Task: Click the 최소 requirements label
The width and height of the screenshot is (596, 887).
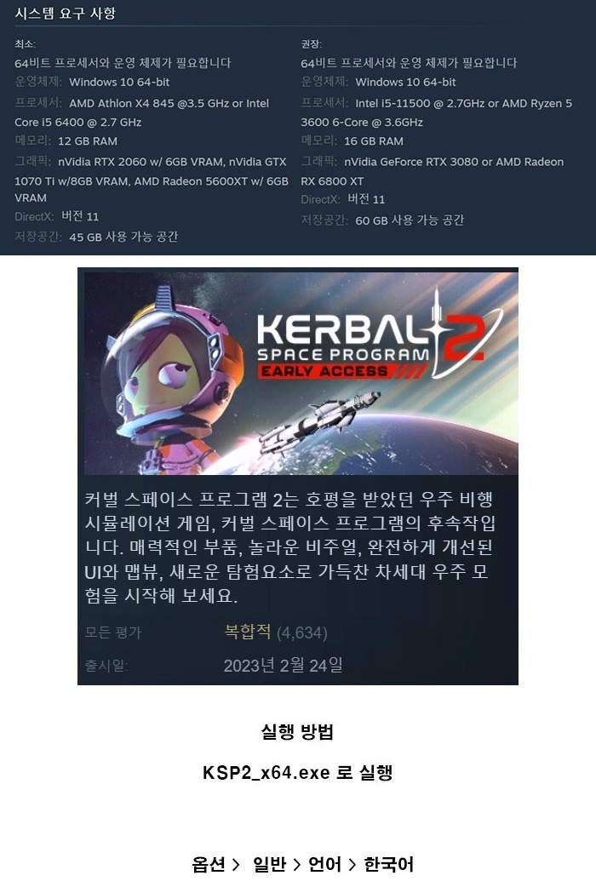Action: [x=25, y=44]
